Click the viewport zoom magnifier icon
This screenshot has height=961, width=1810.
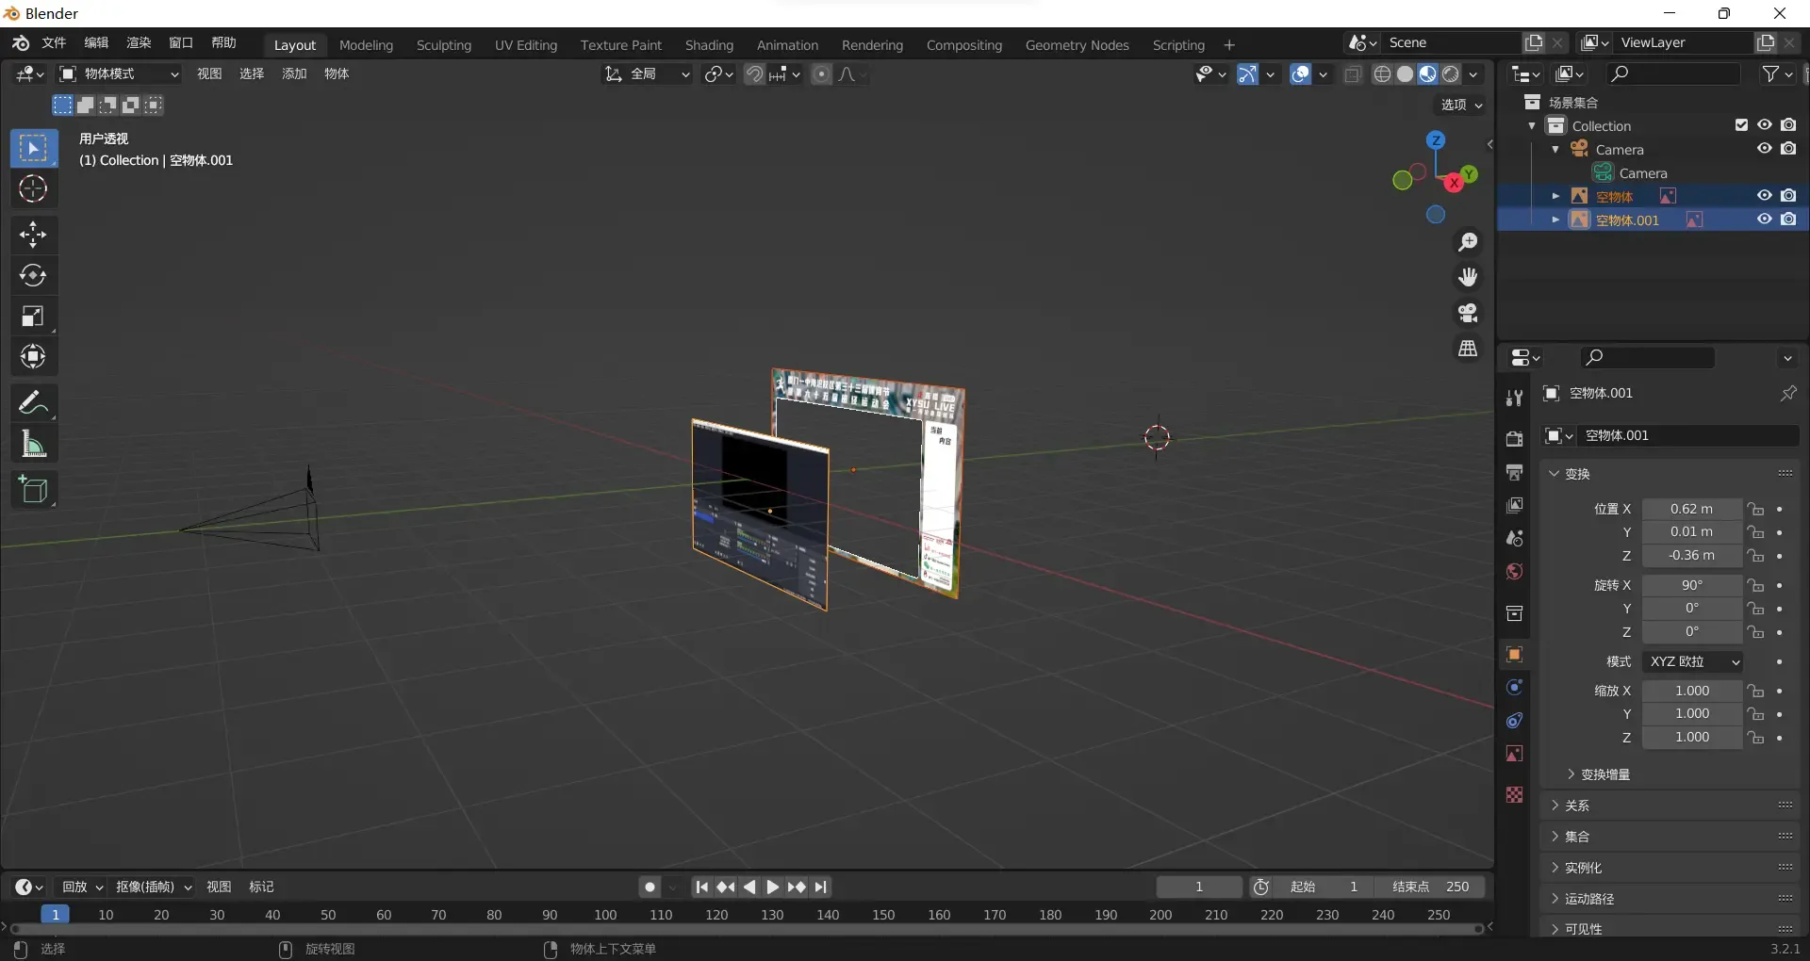pyautogui.click(x=1468, y=242)
